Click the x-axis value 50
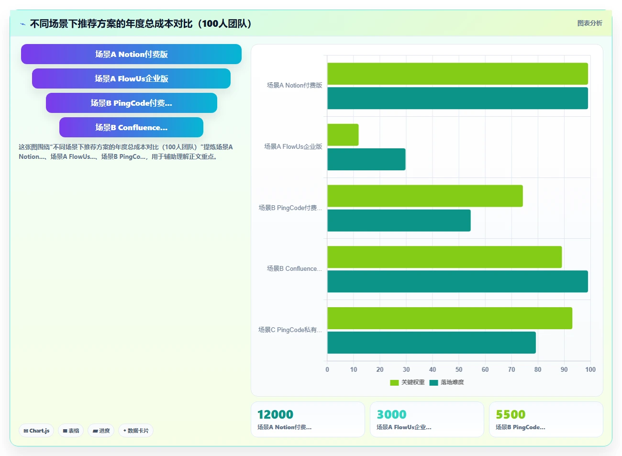 [459, 369]
